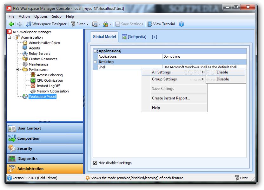Click the User Context panel icon
The height and width of the screenshot is (190, 264).
pyautogui.click(x=12, y=128)
